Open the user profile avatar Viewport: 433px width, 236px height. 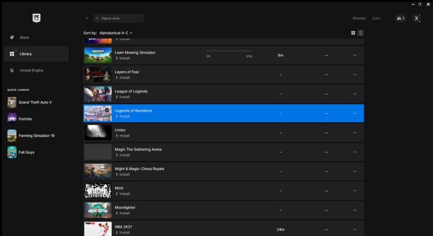[x=416, y=18]
